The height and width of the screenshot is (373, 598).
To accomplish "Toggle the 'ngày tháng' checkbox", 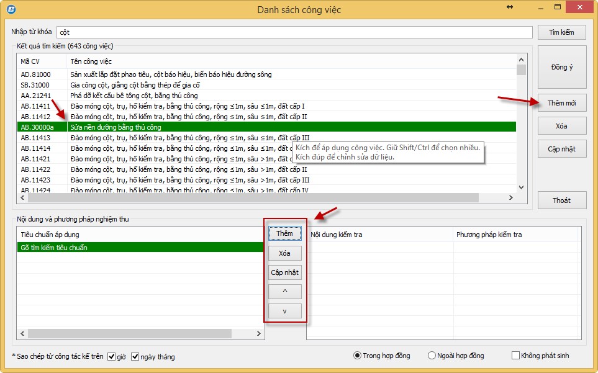I will pos(135,357).
